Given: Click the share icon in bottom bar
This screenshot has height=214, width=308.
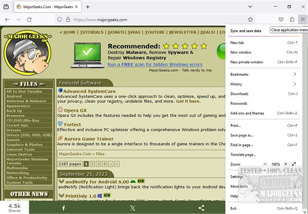Looking at the screenshot, I should 201,208.
